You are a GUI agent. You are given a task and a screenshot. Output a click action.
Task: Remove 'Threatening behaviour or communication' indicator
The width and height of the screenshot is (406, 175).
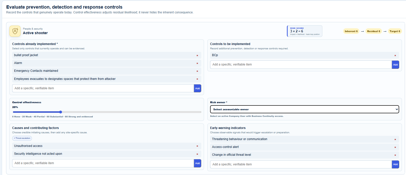(x=395, y=139)
